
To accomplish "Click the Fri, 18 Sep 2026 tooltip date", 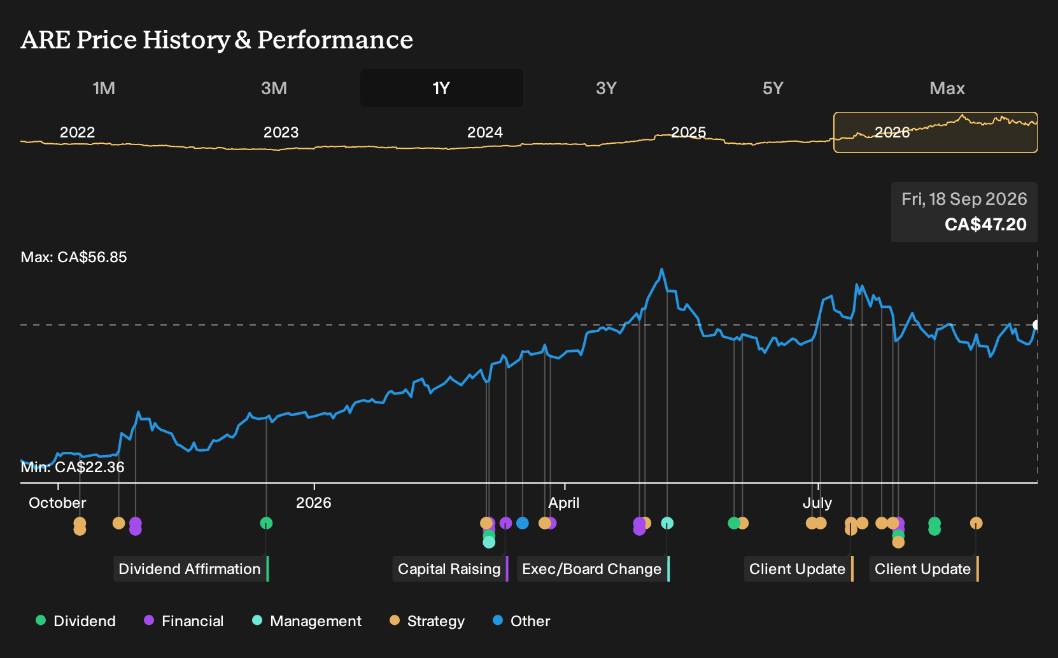I will click(x=964, y=199).
